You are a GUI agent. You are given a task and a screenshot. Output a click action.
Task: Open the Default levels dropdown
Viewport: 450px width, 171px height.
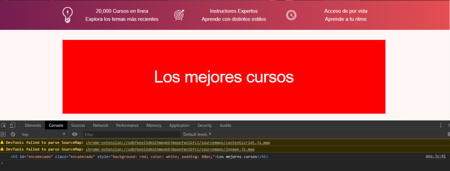coord(197,134)
